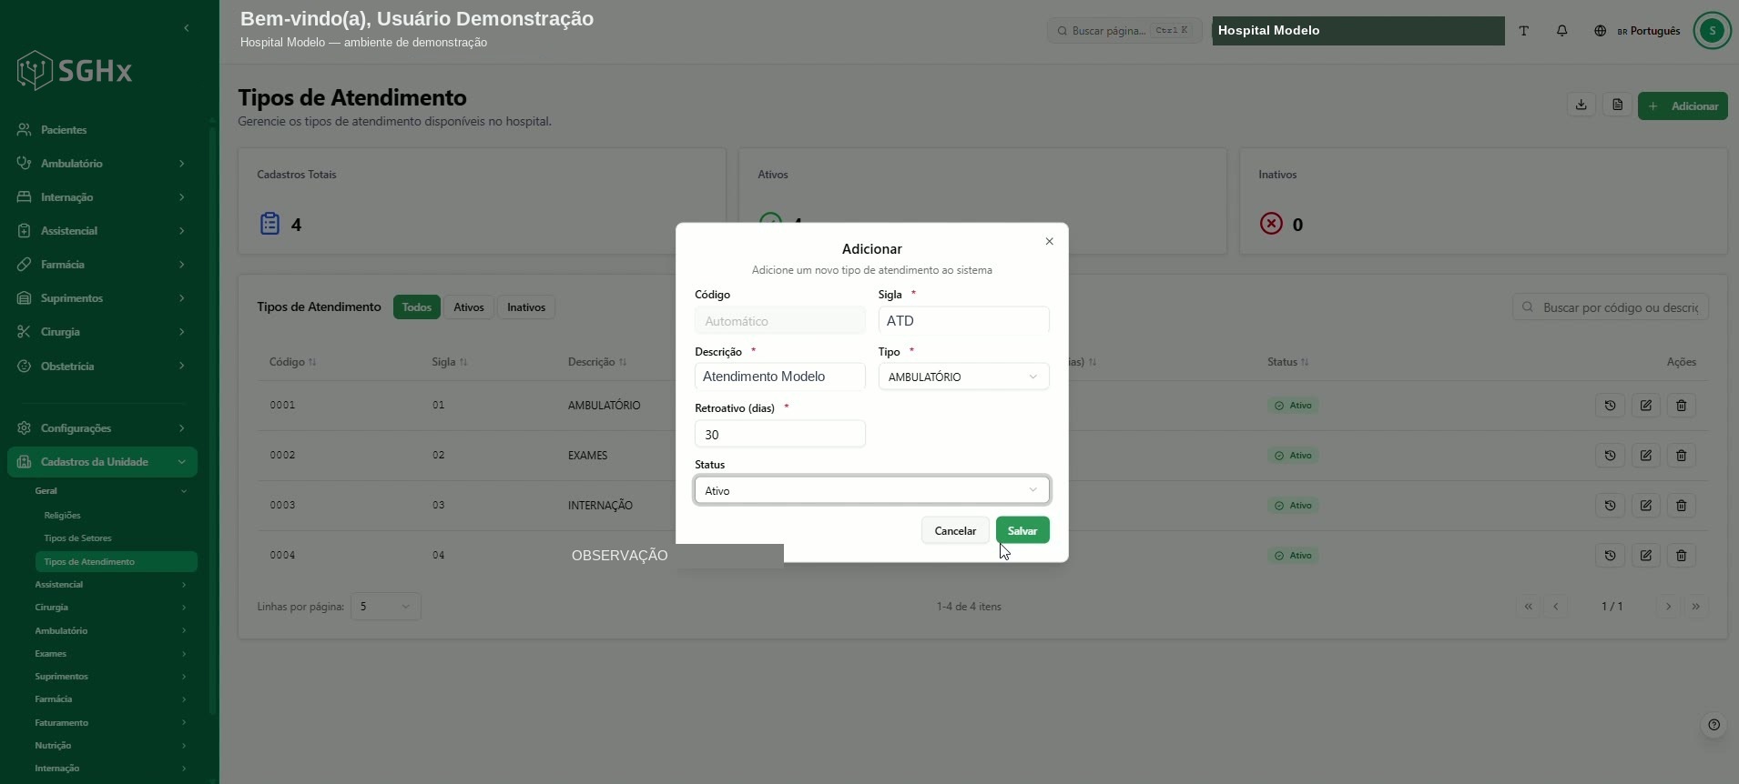Open Pacientes in the sidebar
The image size is (1739, 784).
102,130
